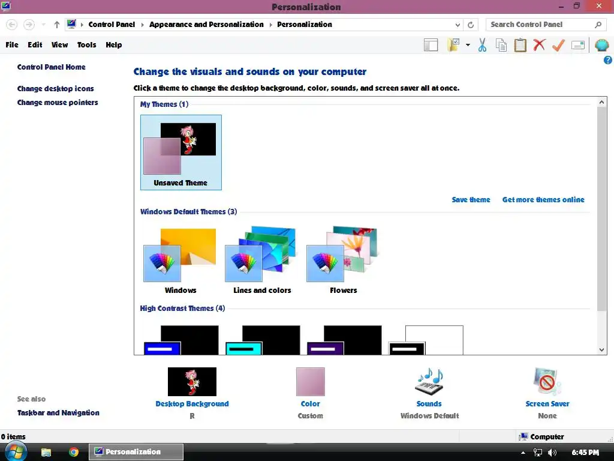The height and width of the screenshot is (461, 614).
Task: Select the Windows default theme
Action: pyautogui.click(x=180, y=261)
